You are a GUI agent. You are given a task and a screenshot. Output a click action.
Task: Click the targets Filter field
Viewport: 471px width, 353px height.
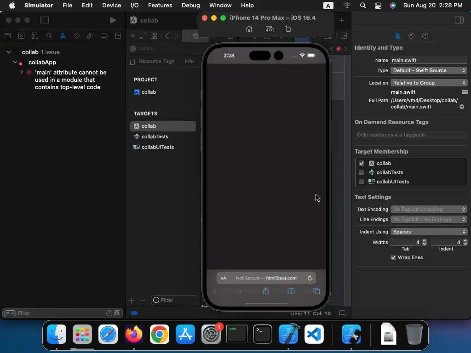pos(174,300)
